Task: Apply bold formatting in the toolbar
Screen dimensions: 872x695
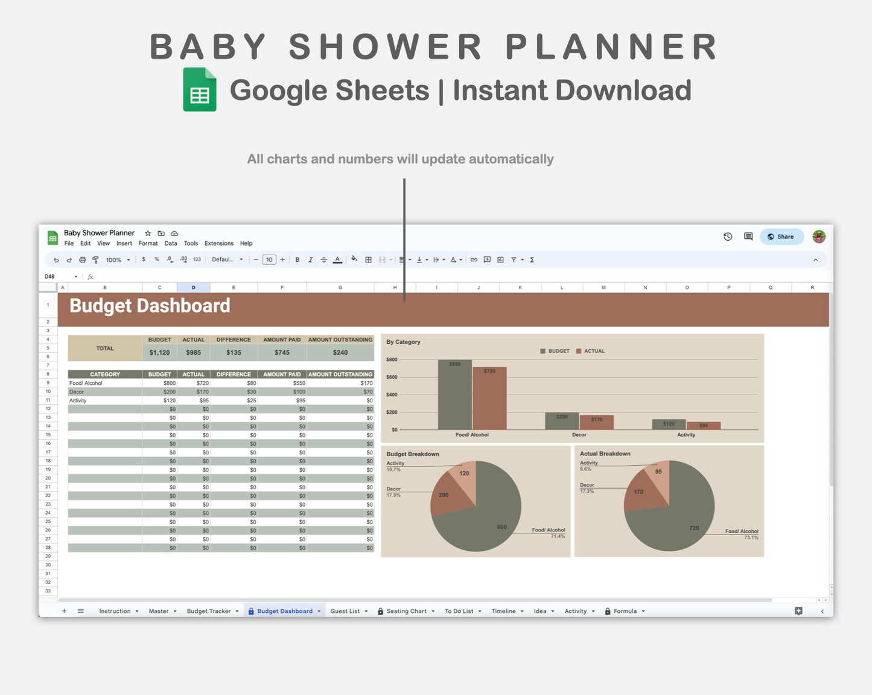Action: pyautogui.click(x=297, y=259)
